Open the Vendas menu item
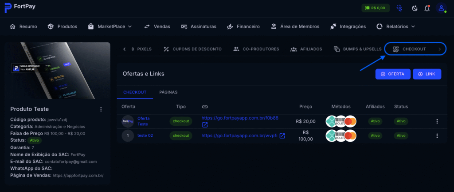 tap(157, 26)
